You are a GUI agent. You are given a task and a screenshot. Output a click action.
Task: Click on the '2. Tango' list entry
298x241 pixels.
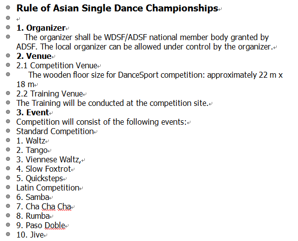click(32, 150)
